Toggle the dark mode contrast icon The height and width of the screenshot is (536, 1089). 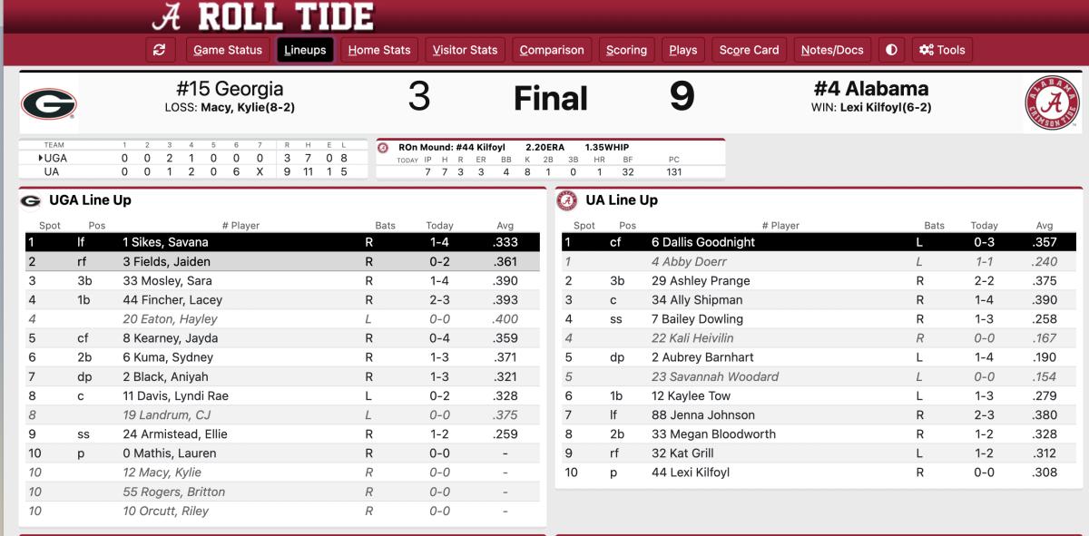pyautogui.click(x=891, y=50)
